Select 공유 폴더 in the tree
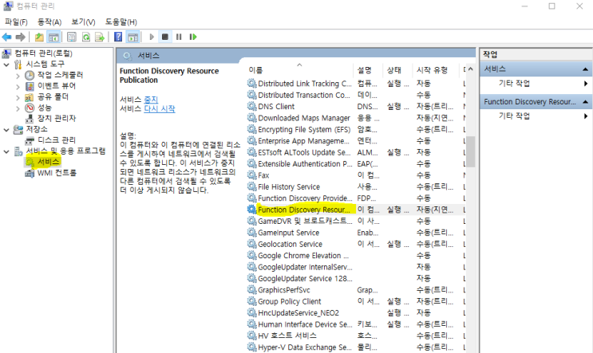 53,97
